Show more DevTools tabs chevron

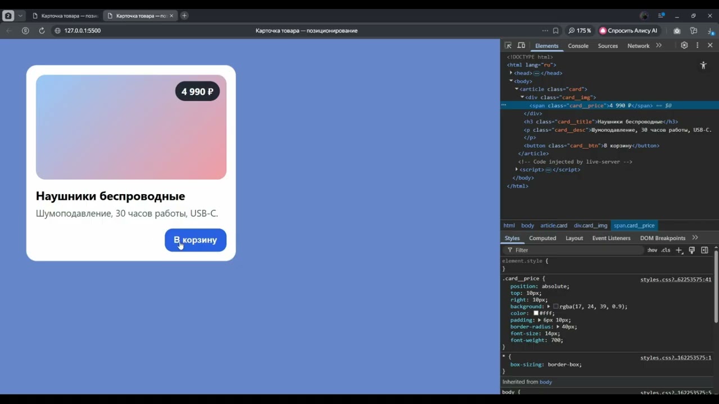(659, 45)
